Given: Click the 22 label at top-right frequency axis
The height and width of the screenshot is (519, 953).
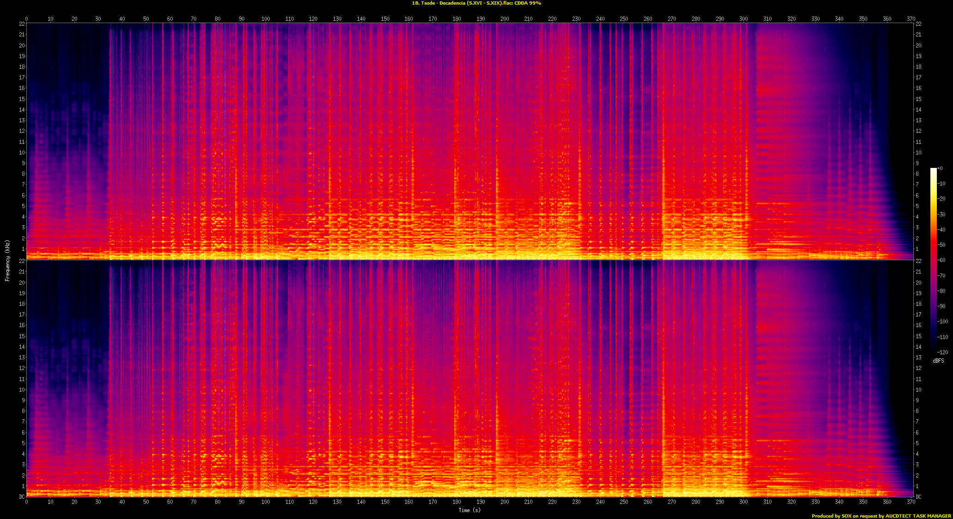Looking at the screenshot, I should pos(918,24).
